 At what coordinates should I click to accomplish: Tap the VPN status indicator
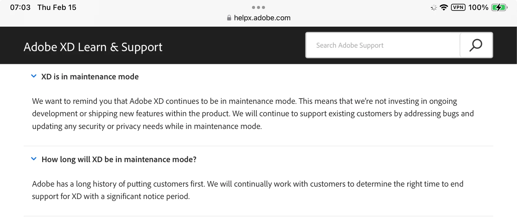point(458,7)
